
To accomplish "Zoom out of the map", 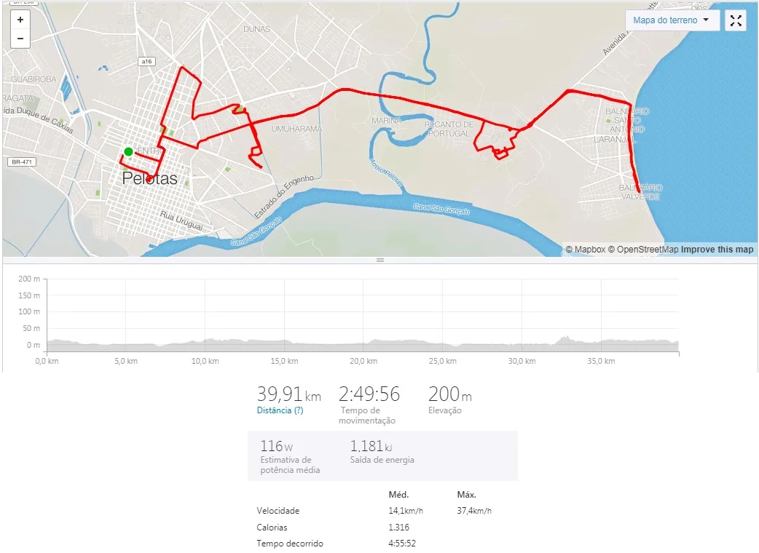I will [x=20, y=39].
